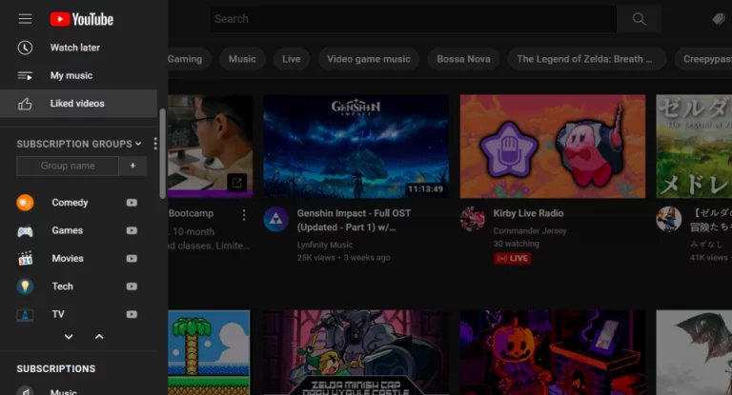Image resolution: width=732 pixels, height=395 pixels.
Task: Play Tech group videos button
Action: 132,286
